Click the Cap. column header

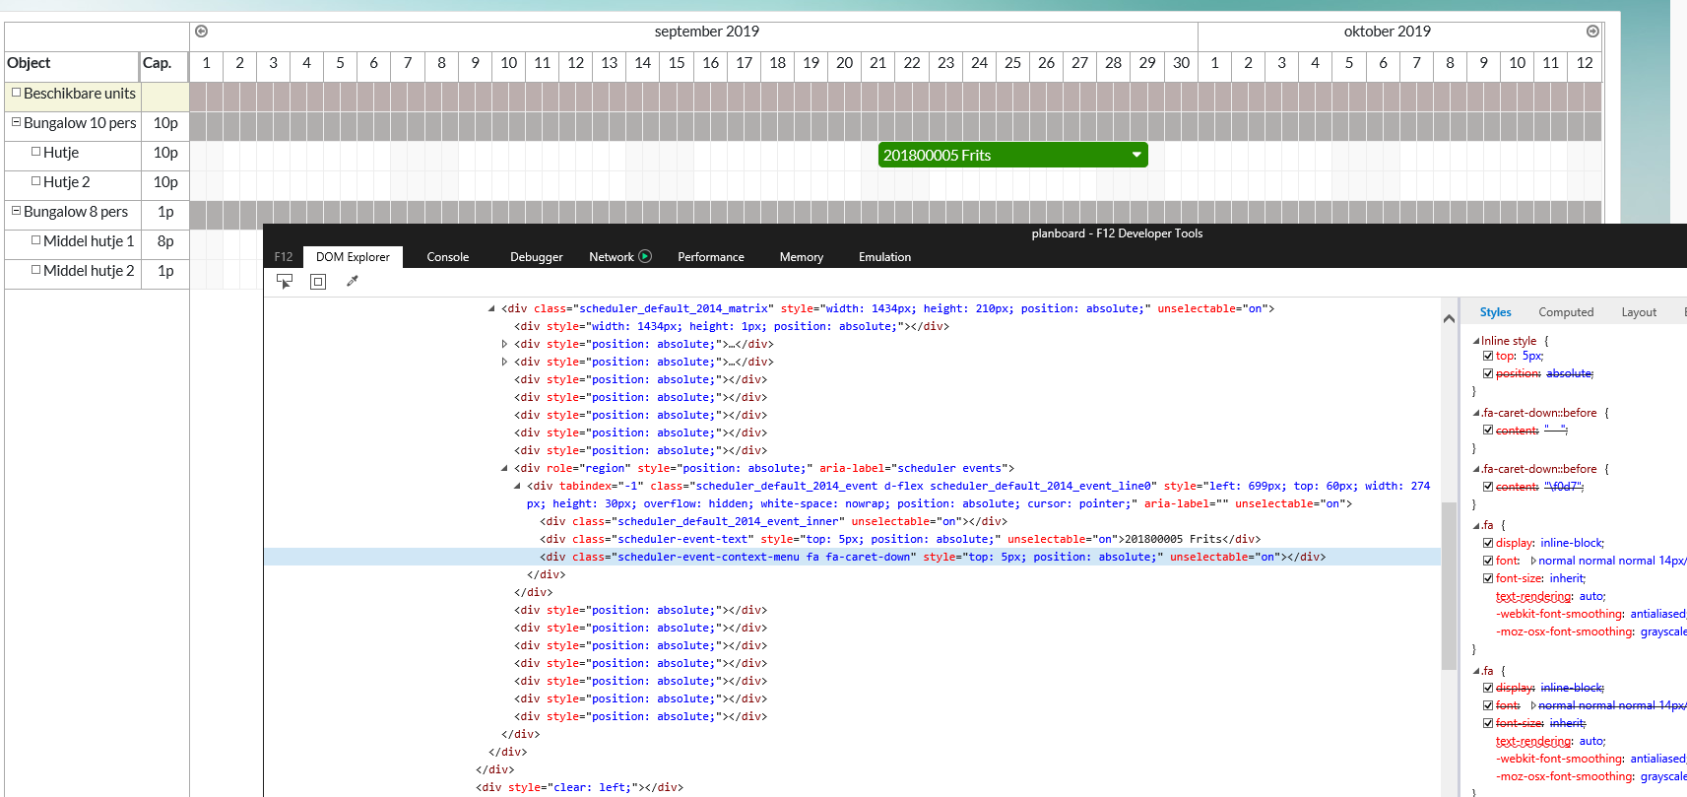[163, 66]
